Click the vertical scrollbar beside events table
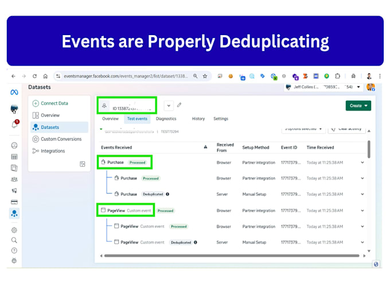 (369, 149)
